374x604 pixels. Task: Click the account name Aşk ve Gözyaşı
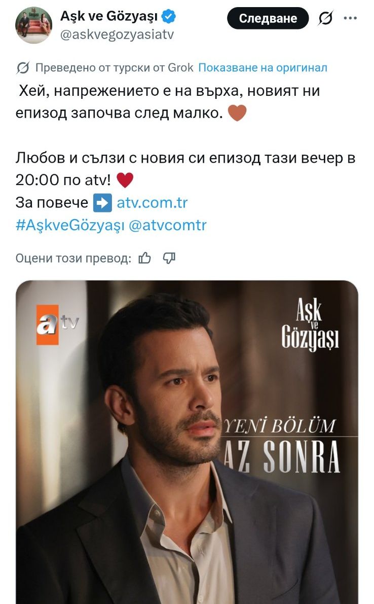coord(109,16)
